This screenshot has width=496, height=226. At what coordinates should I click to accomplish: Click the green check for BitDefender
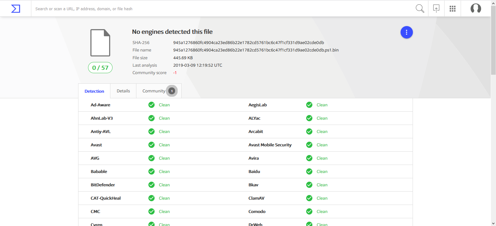click(x=151, y=185)
